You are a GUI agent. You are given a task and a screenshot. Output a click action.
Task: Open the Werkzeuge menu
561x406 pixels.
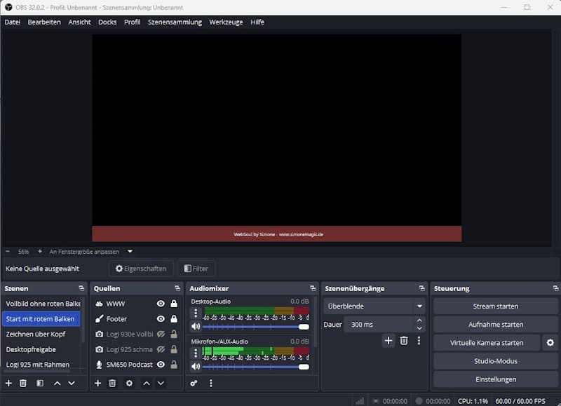click(x=225, y=22)
